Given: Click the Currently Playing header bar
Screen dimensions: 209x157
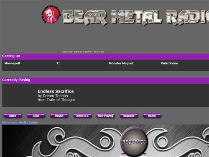Looking at the screenshot, I should pos(106,81).
